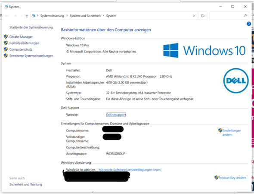Maximize the System window
Screen dimensions: 254x194
click(233, 6)
